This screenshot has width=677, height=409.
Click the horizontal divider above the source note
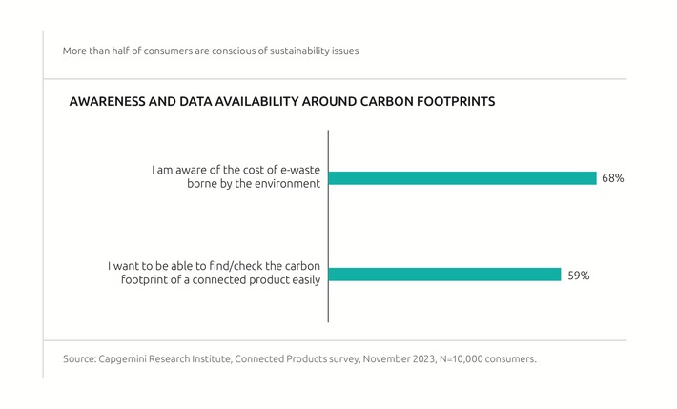click(x=335, y=340)
